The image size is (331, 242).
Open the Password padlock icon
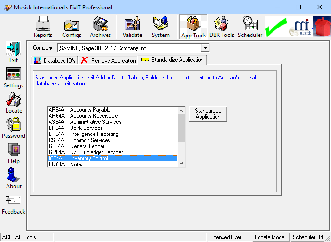click(x=14, y=128)
